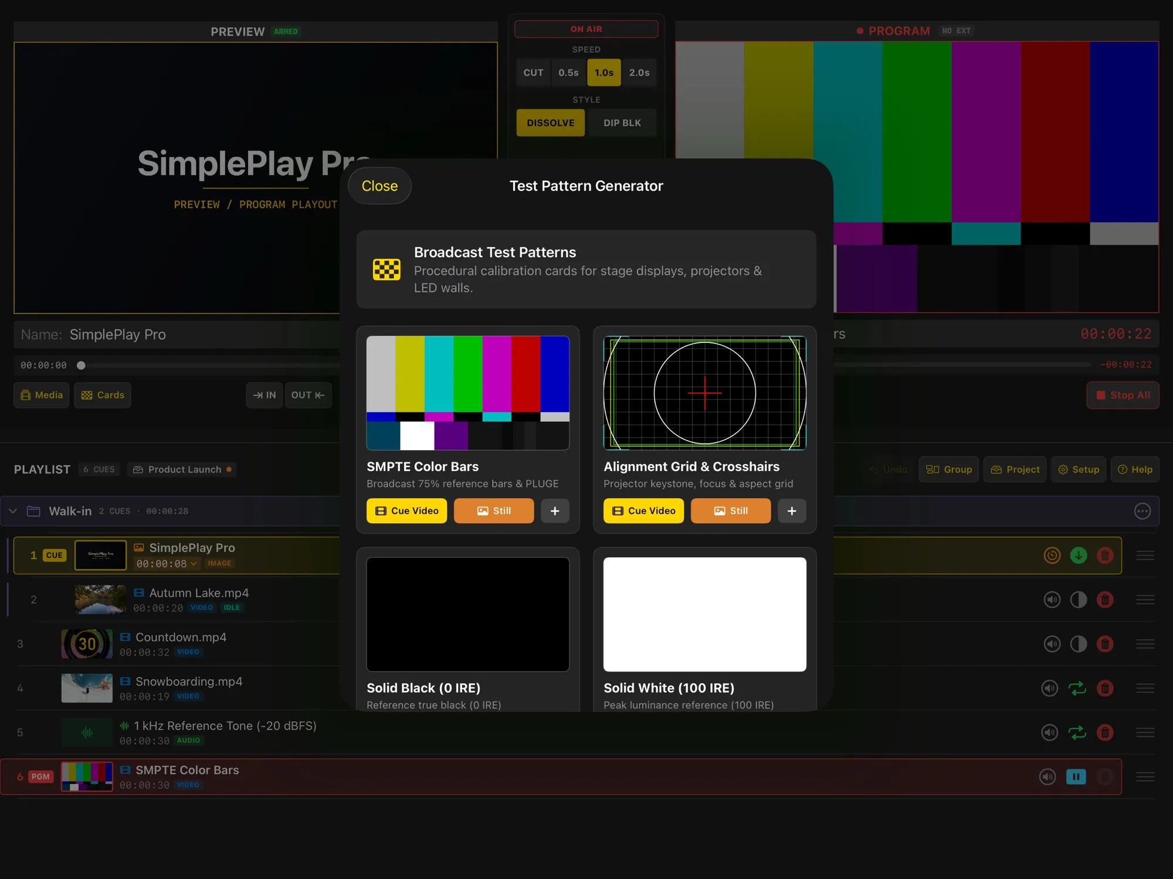Set transition speed to CUT

click(533, 73)
